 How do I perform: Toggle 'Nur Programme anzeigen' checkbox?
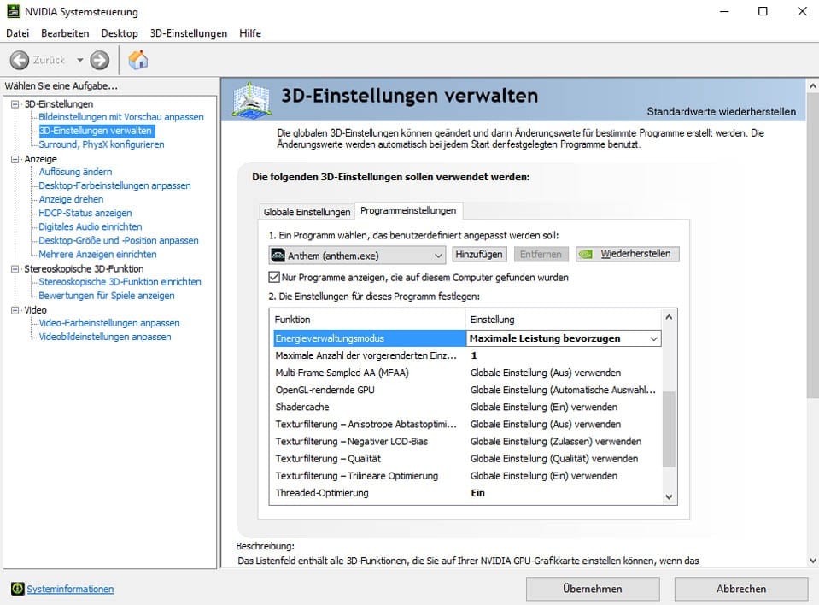[274, 277]
